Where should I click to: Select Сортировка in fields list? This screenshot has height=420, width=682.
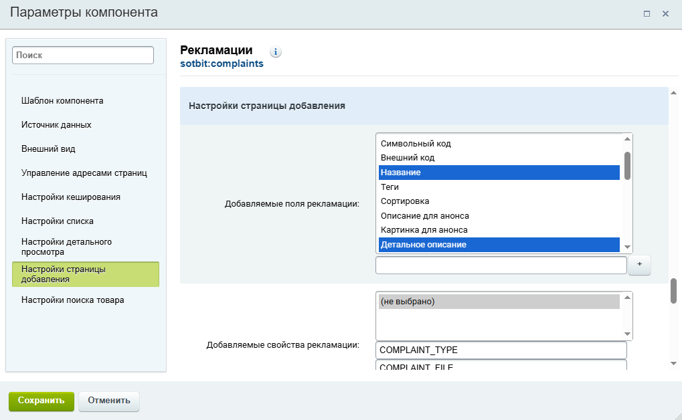click(499, 201)
